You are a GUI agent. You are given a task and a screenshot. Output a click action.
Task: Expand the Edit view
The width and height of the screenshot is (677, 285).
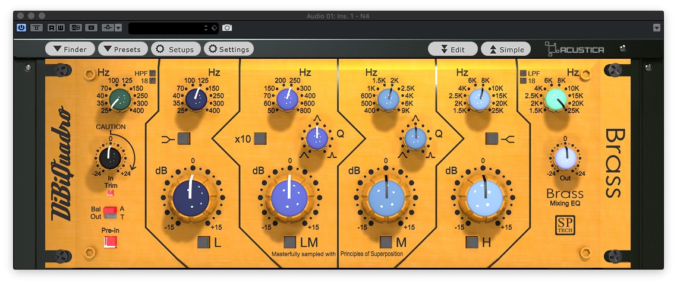point(453,49)
